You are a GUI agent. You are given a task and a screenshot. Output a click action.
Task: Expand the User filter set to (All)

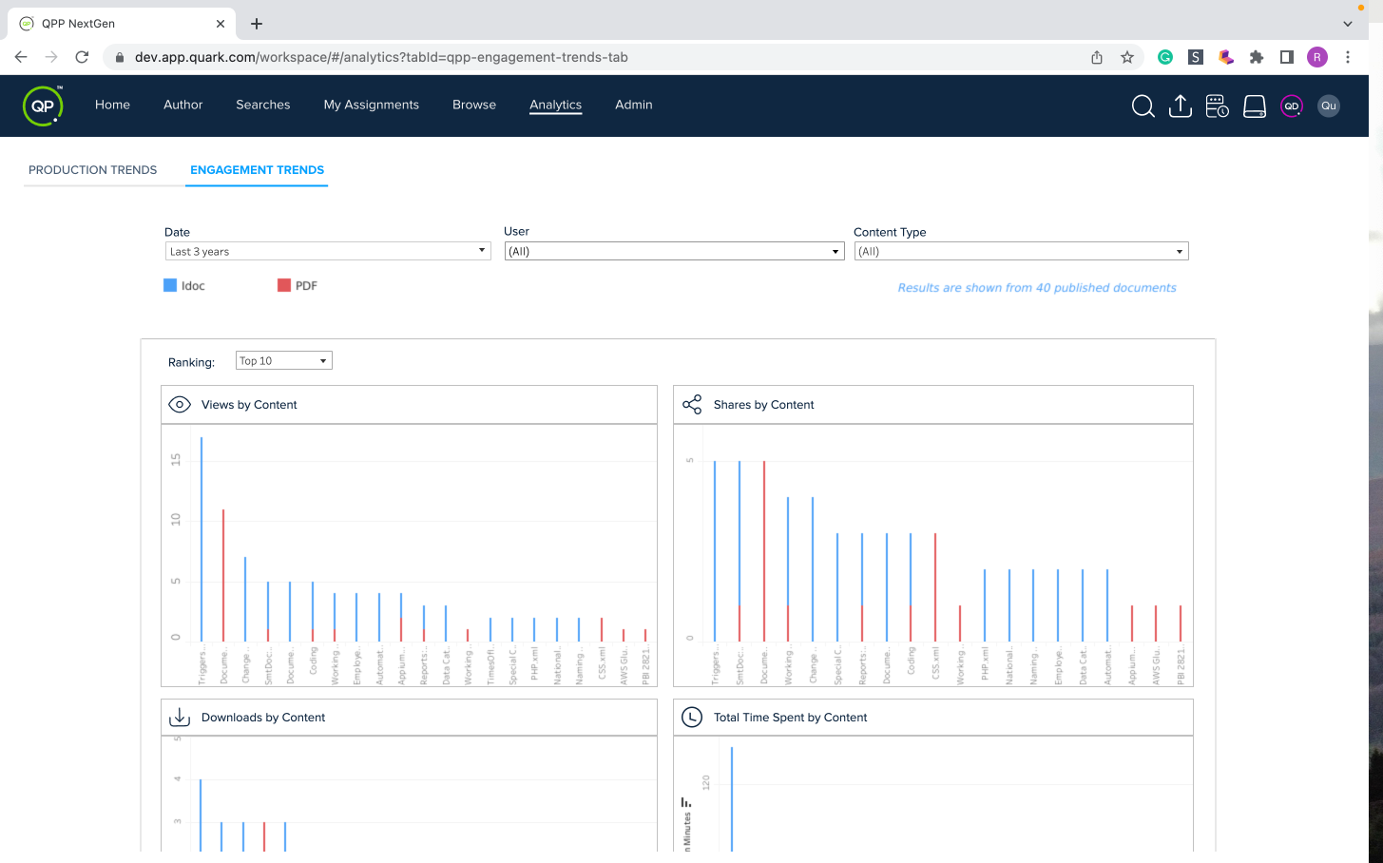tap(673, 251)
